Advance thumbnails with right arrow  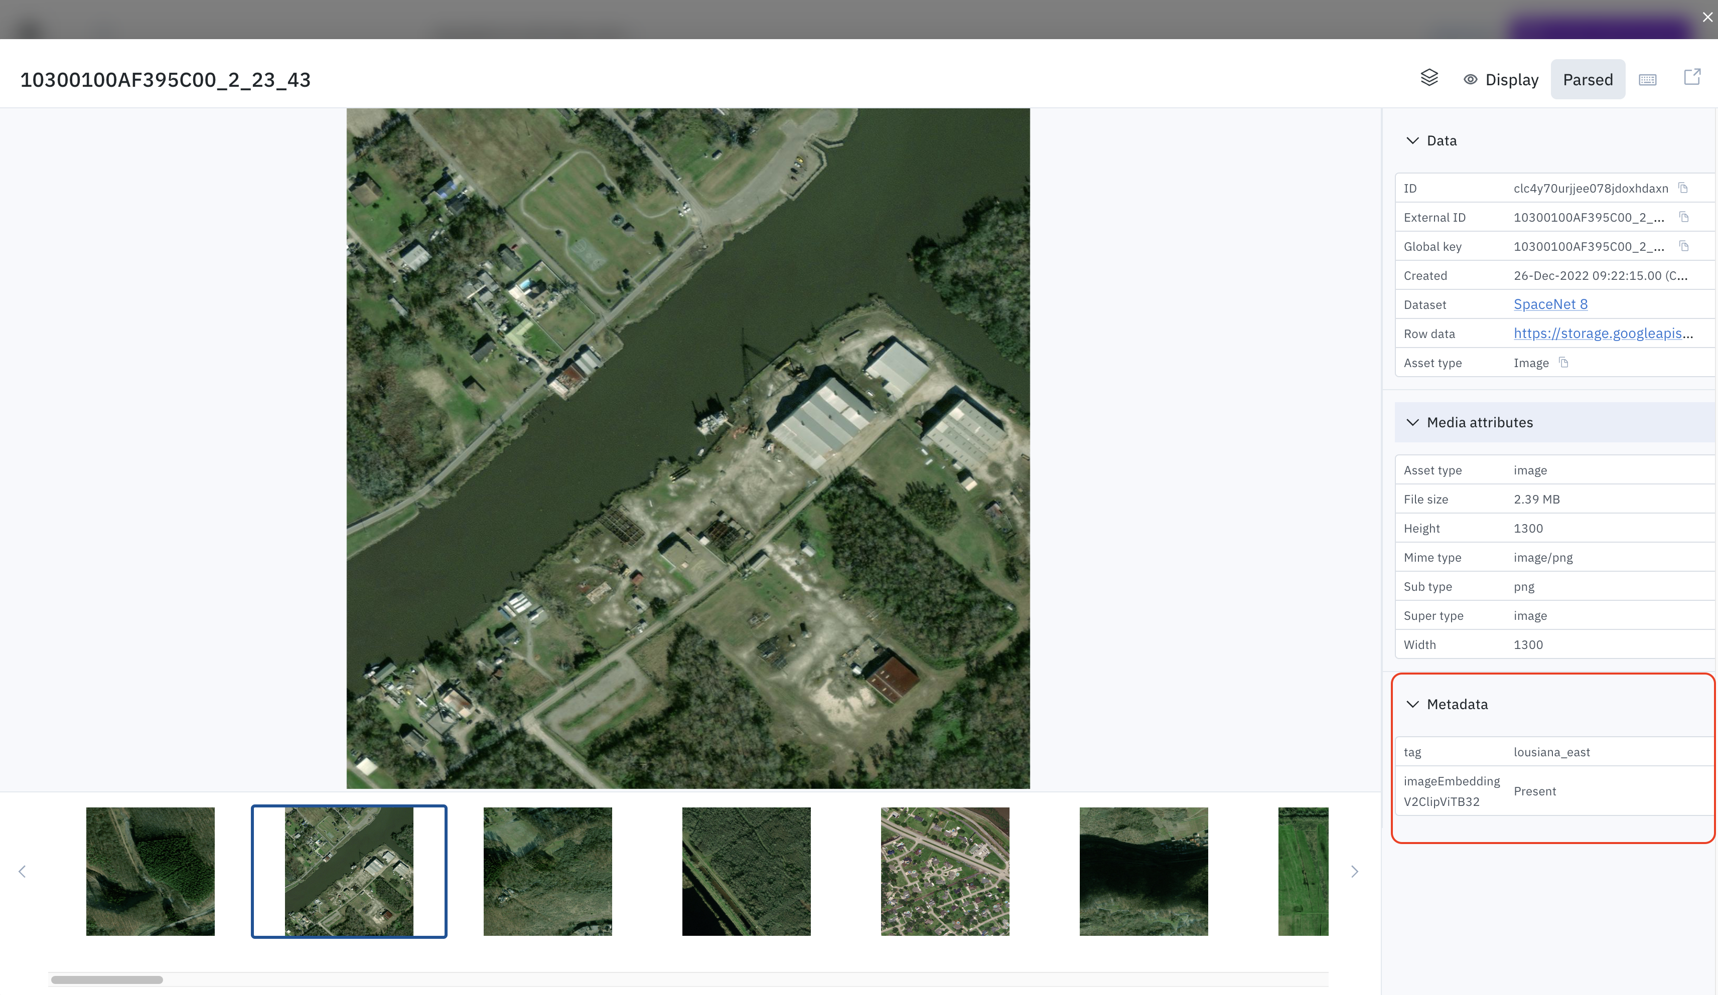tap(1354, 871)
